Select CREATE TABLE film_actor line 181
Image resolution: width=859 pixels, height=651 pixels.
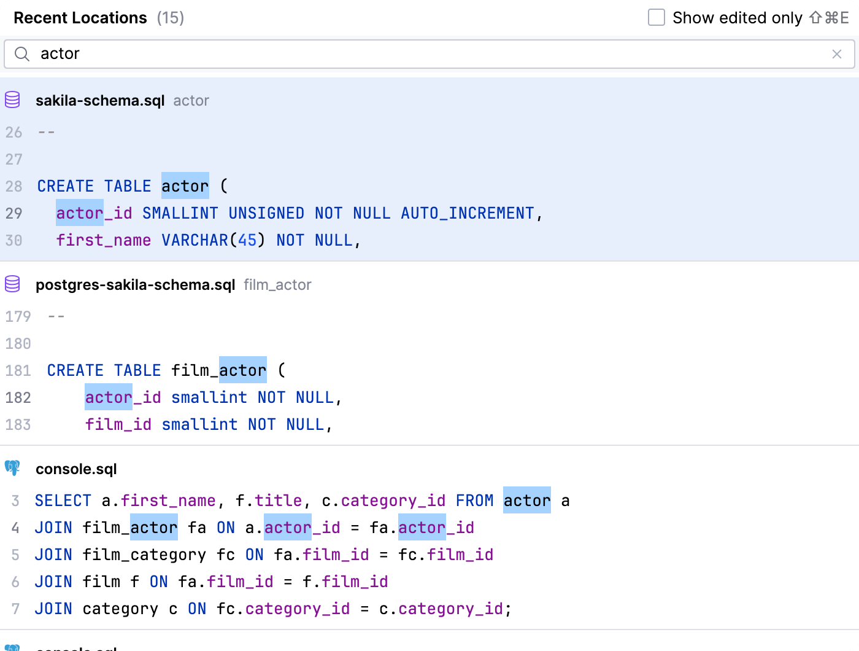[166, 370]
